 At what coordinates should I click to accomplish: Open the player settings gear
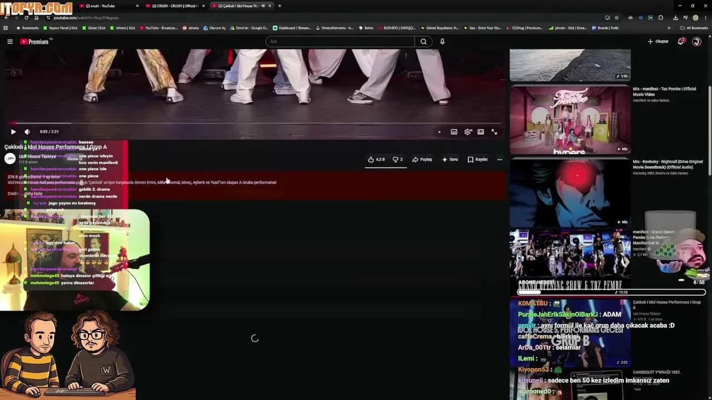tap(467, 132)
